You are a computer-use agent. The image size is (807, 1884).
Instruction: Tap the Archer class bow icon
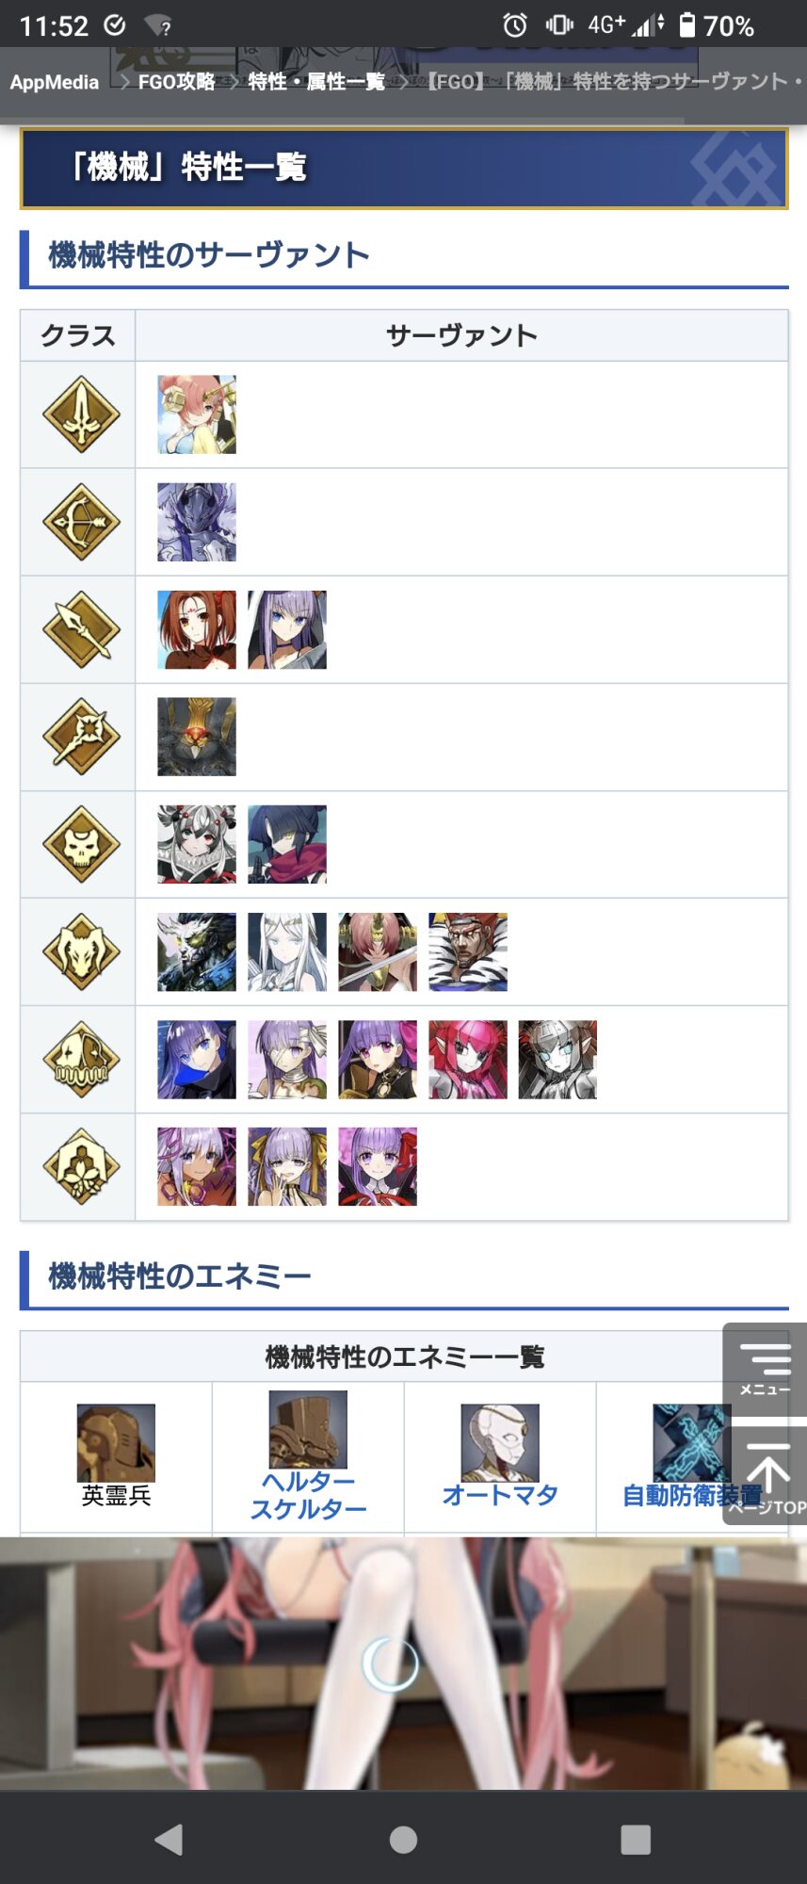[81, 522]
